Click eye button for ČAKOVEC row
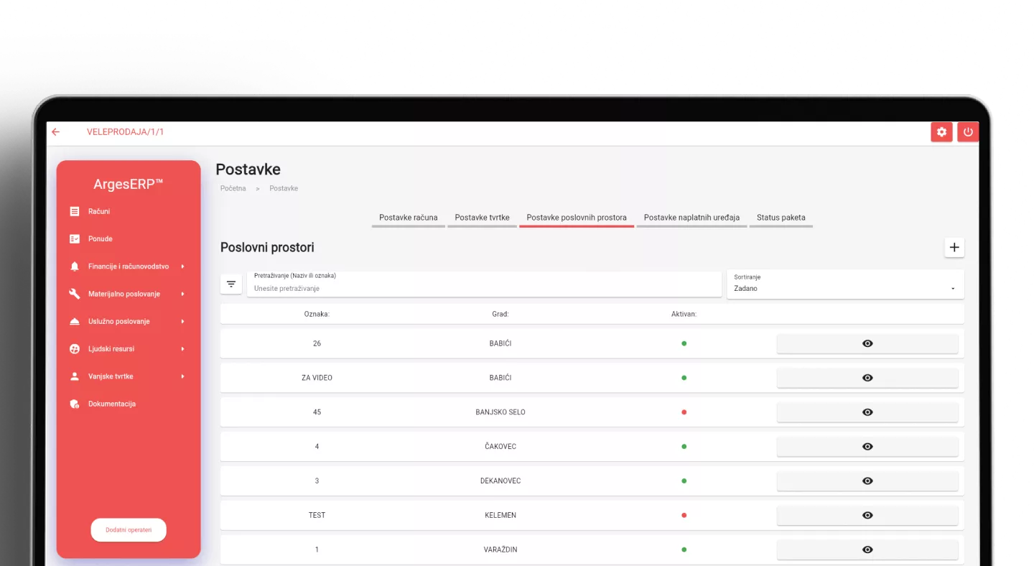Viewport: 1034px width, 566px height. coord(867,447)
